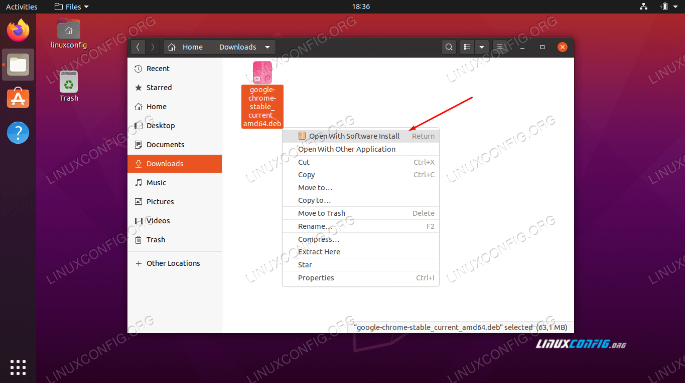Viewport: 685px width, 383px height.
Task: Choose Open With Other Application
Action: coord(361,149)
